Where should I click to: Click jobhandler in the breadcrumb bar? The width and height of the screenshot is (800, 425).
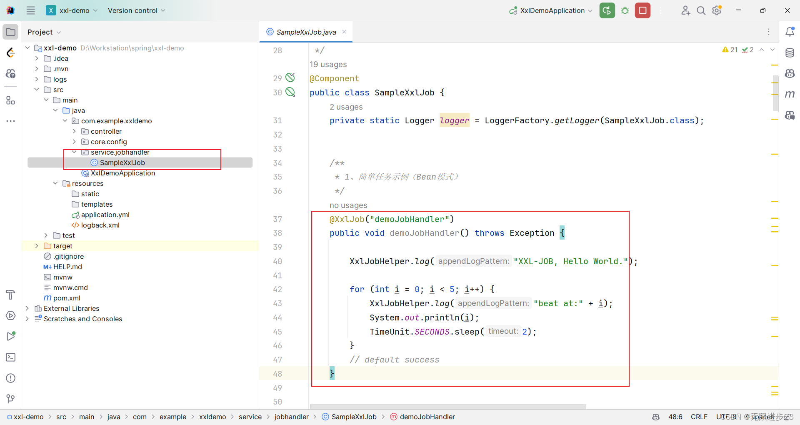click(292, 417)
